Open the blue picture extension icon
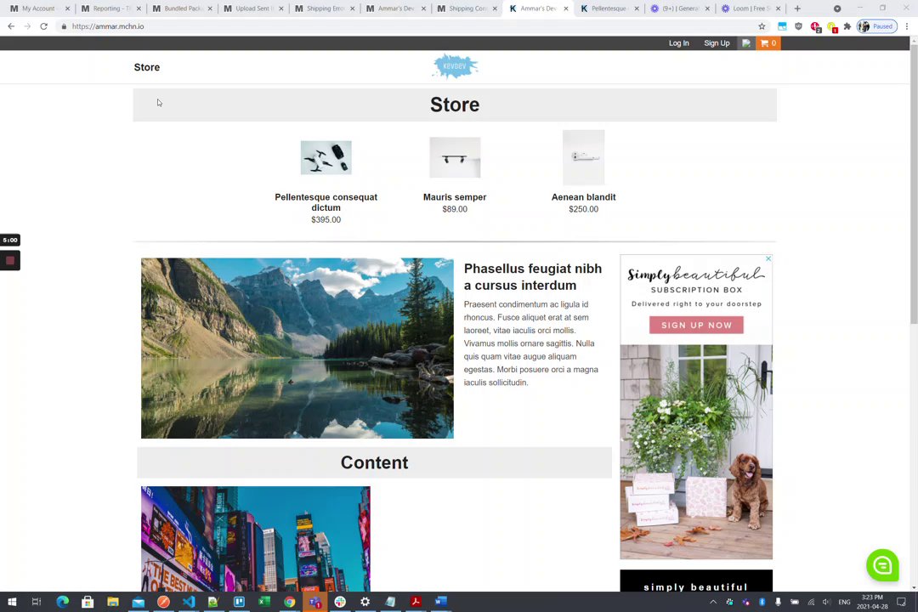918x612 pixels. click(782, 26)
